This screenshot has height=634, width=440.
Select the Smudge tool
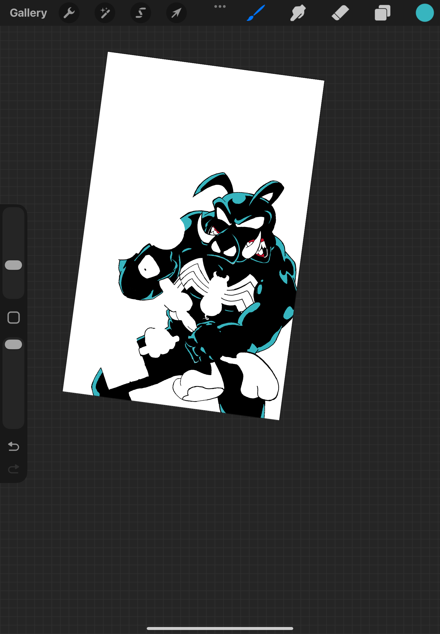point(298,13)
